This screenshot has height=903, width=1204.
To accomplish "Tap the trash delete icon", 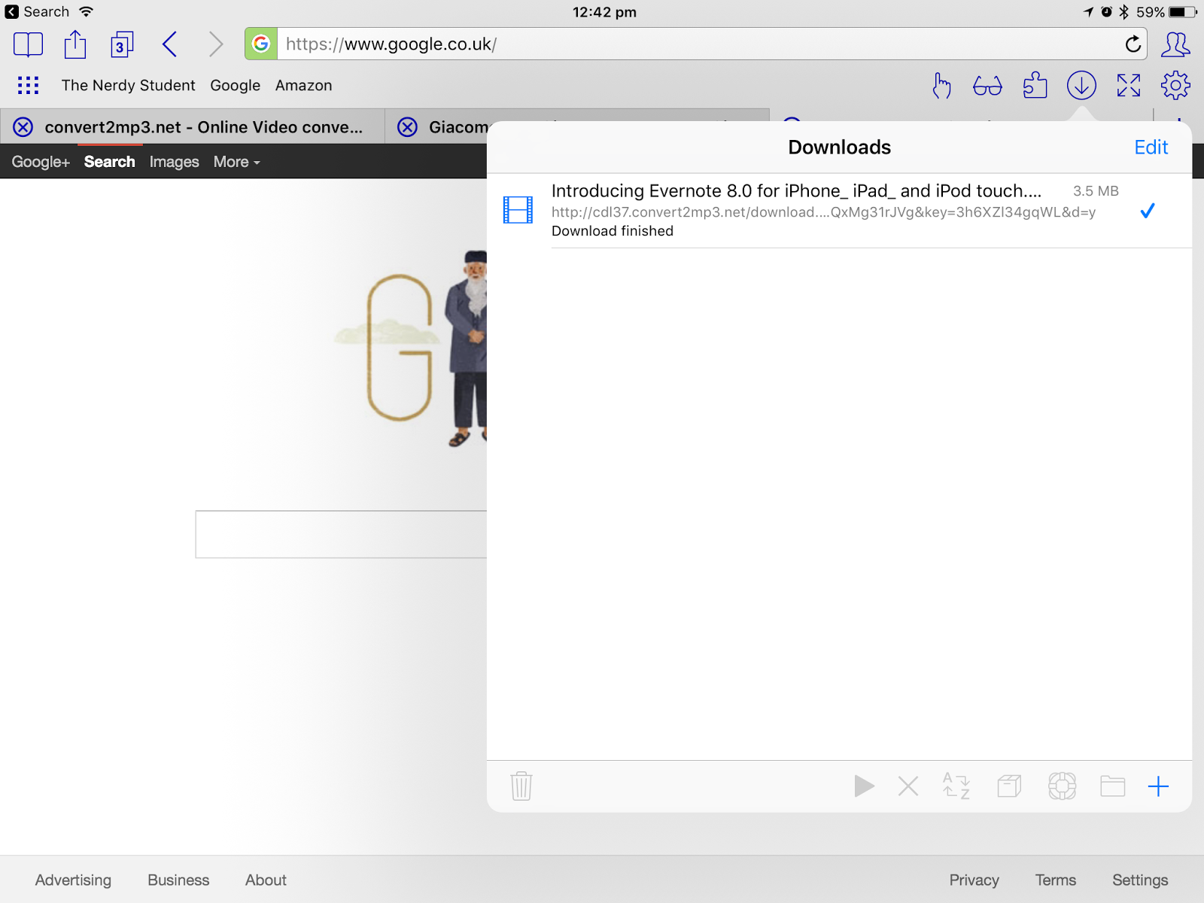I will [521, 786].
